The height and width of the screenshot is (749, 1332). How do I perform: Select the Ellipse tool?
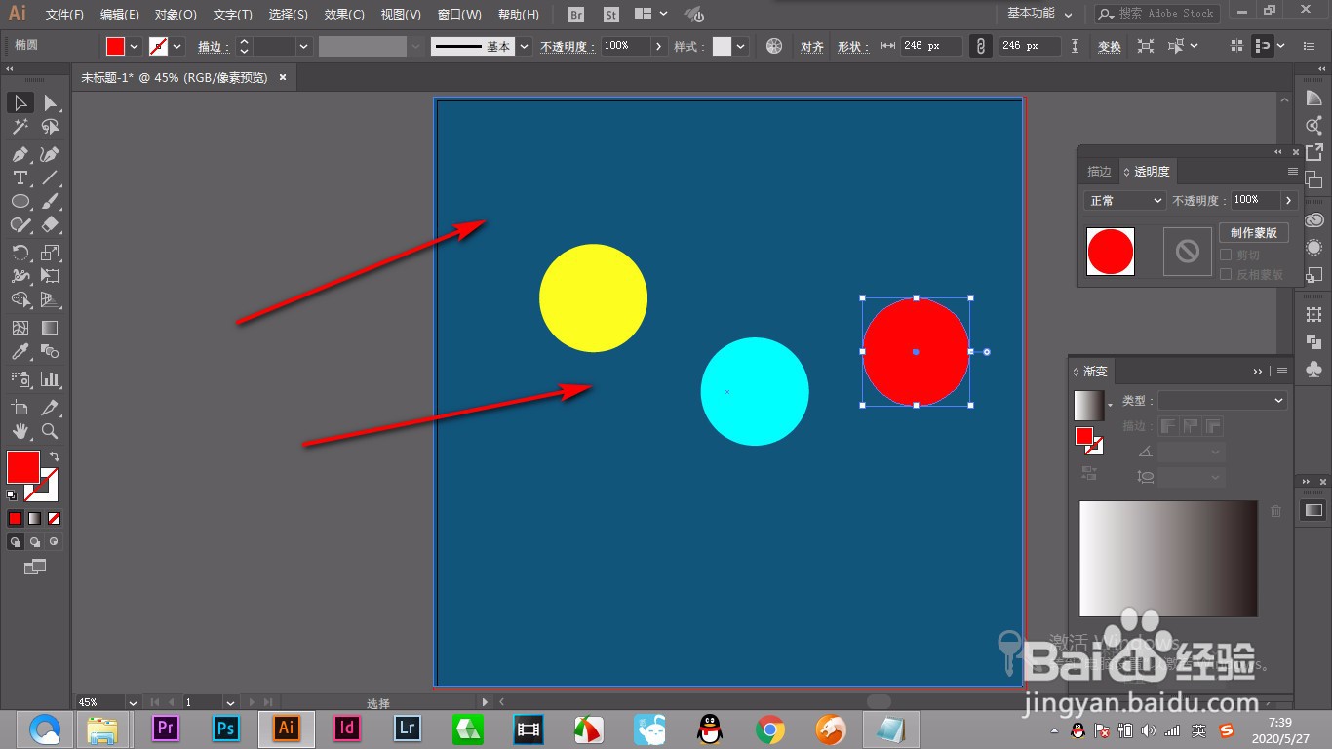20,201
